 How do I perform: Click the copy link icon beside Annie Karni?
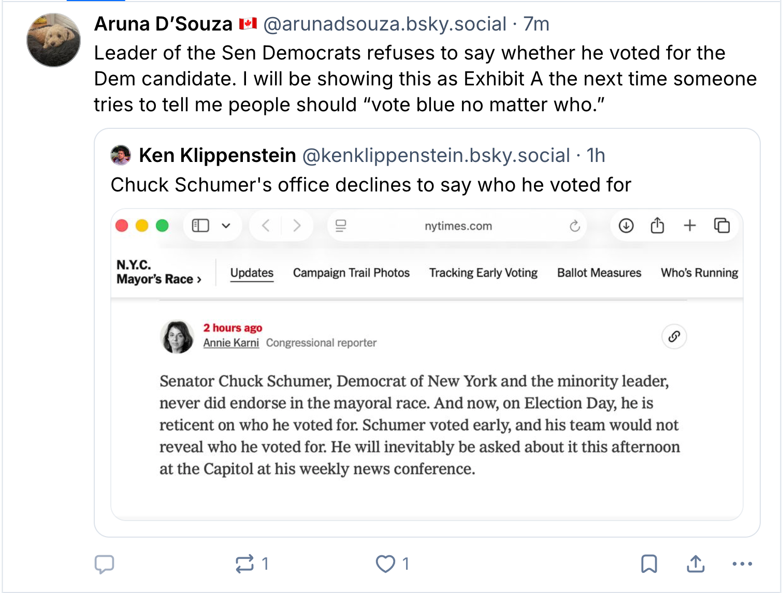click(674, 337)
